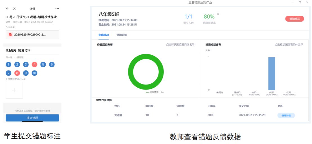Click the red 撤销推送 button
This screenshot has height=144, width=312.
(x=294, y=19)
